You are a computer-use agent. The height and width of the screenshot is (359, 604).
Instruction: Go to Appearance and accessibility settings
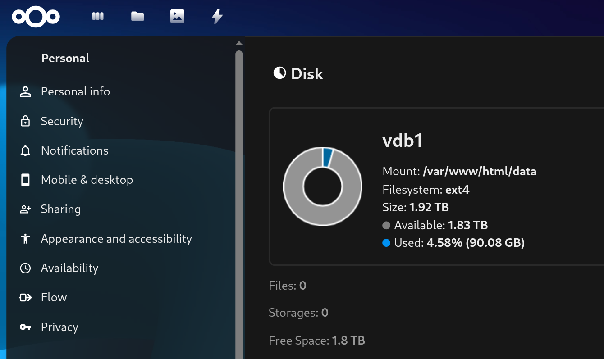116,239
